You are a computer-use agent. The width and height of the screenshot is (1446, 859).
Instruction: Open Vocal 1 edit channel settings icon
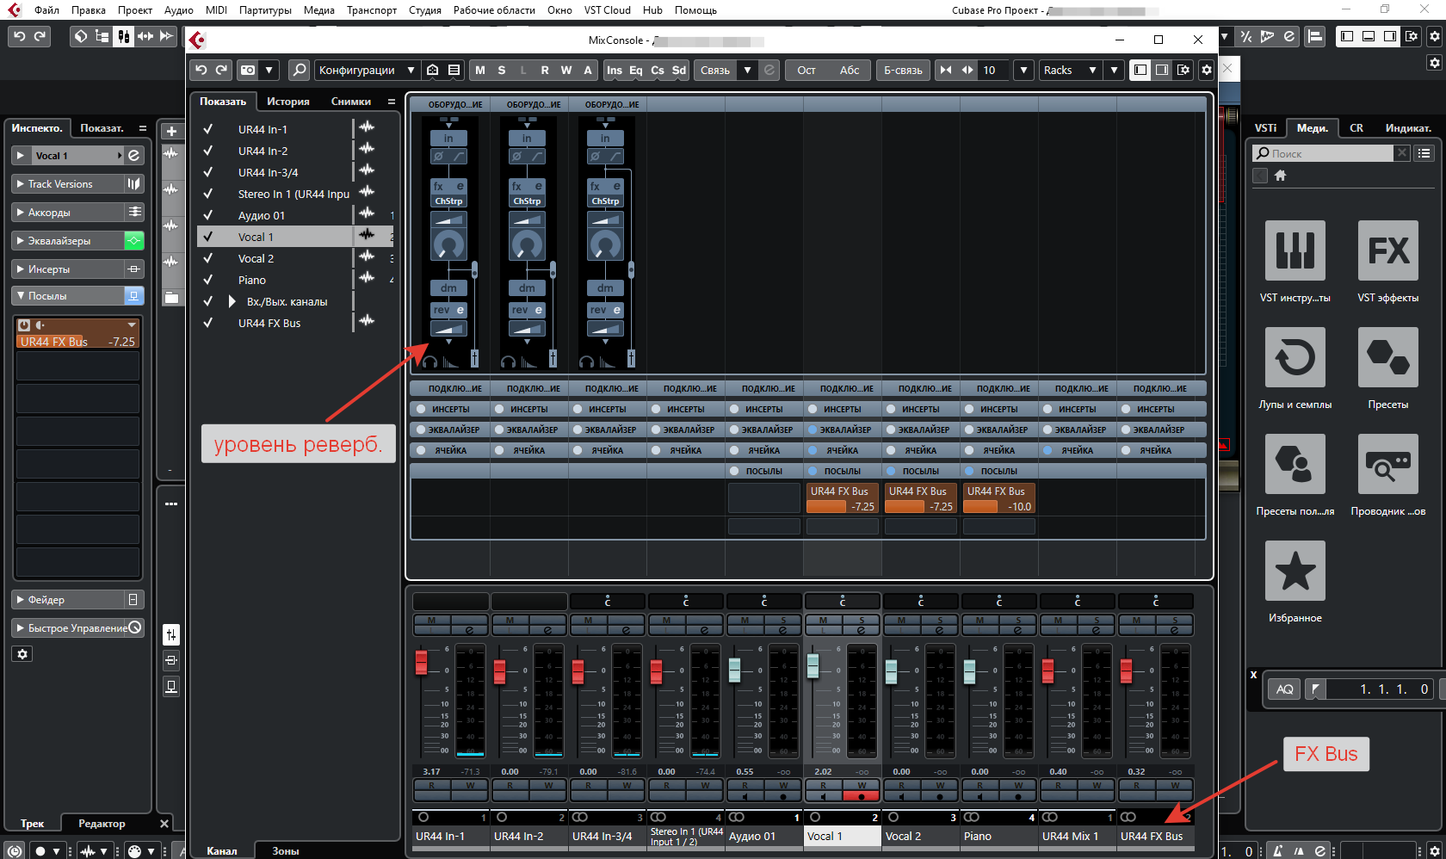point(134,156)
